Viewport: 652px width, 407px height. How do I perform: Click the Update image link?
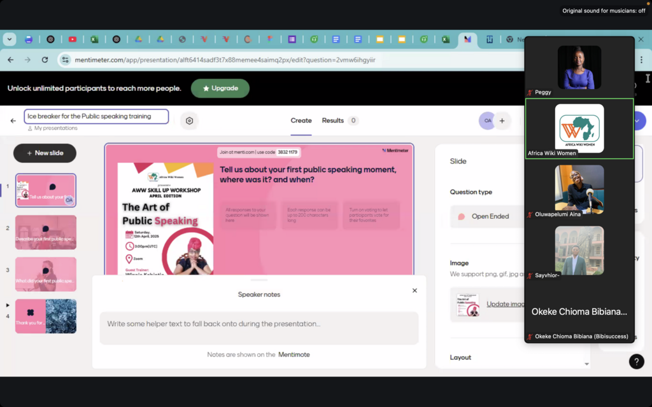tap(505, 304)
